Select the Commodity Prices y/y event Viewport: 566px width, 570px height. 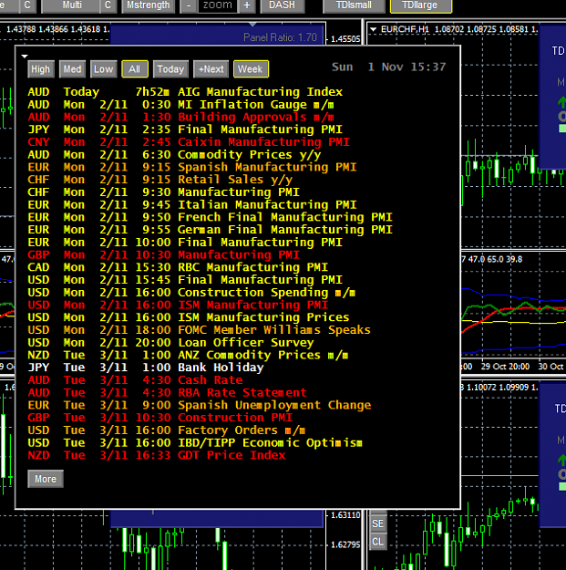click(x=174, y=154)
